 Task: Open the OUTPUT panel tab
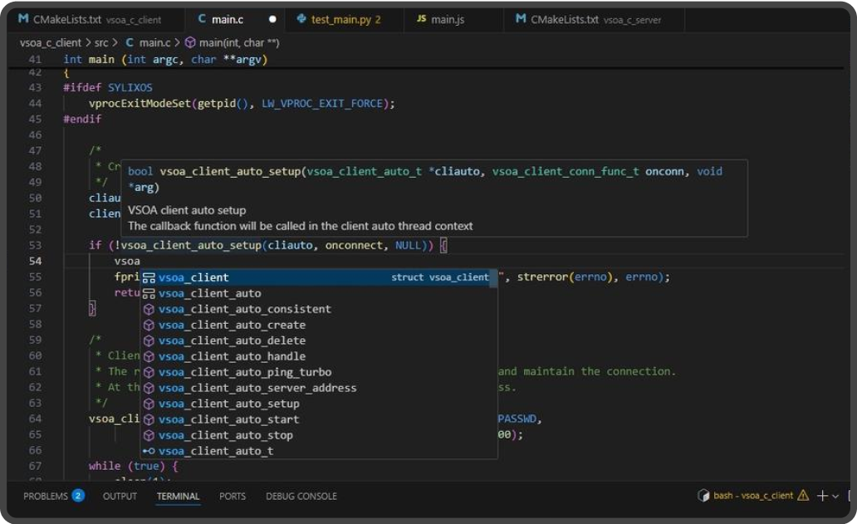point(120,496)
